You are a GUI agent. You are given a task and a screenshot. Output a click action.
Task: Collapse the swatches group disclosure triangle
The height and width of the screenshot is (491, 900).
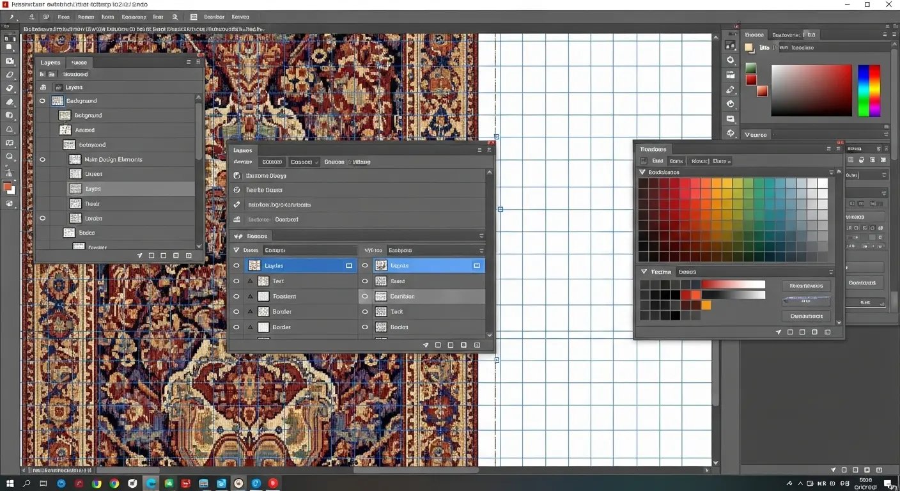[x=642, y=173]
